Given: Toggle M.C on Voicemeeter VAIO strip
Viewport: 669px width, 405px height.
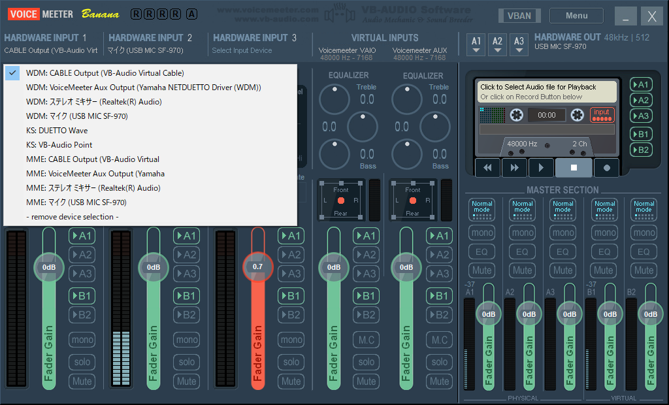Looking at the screenshot, I should 366,340.
